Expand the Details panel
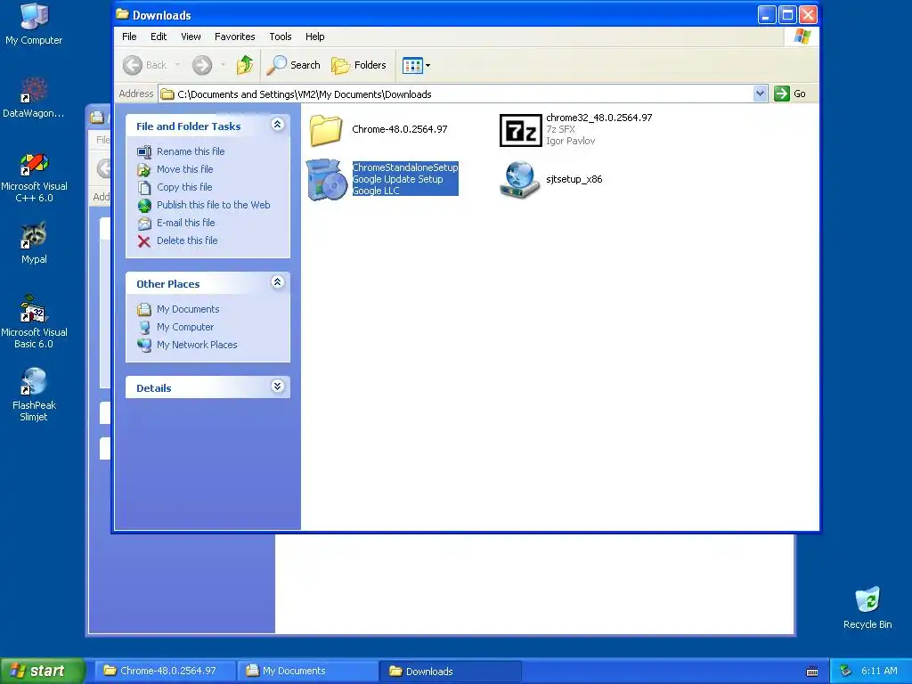Image resolution: width=912 pixels, height=684 pixels. [278, 387]
